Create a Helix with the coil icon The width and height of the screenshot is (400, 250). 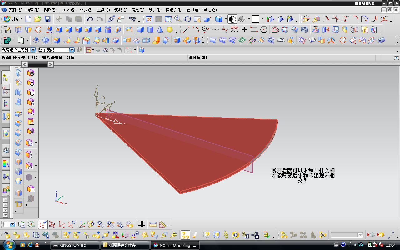304,30
